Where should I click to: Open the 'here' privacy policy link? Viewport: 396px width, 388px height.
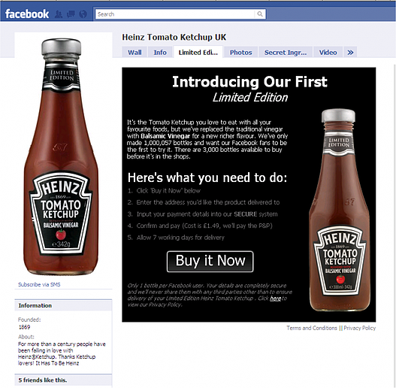click(x=276, y=299)
